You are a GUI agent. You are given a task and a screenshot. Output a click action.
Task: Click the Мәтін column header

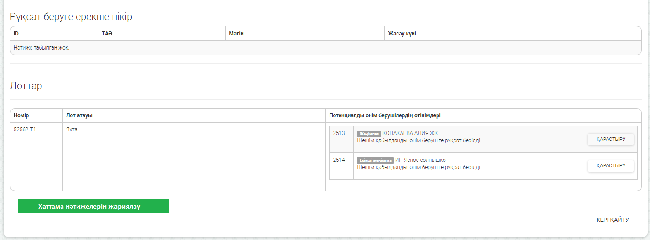pyautogui.click(x=236, y=34)
